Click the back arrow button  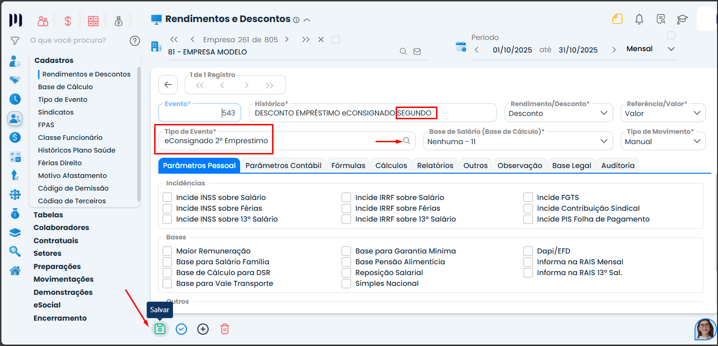click(x=168, y=85)
